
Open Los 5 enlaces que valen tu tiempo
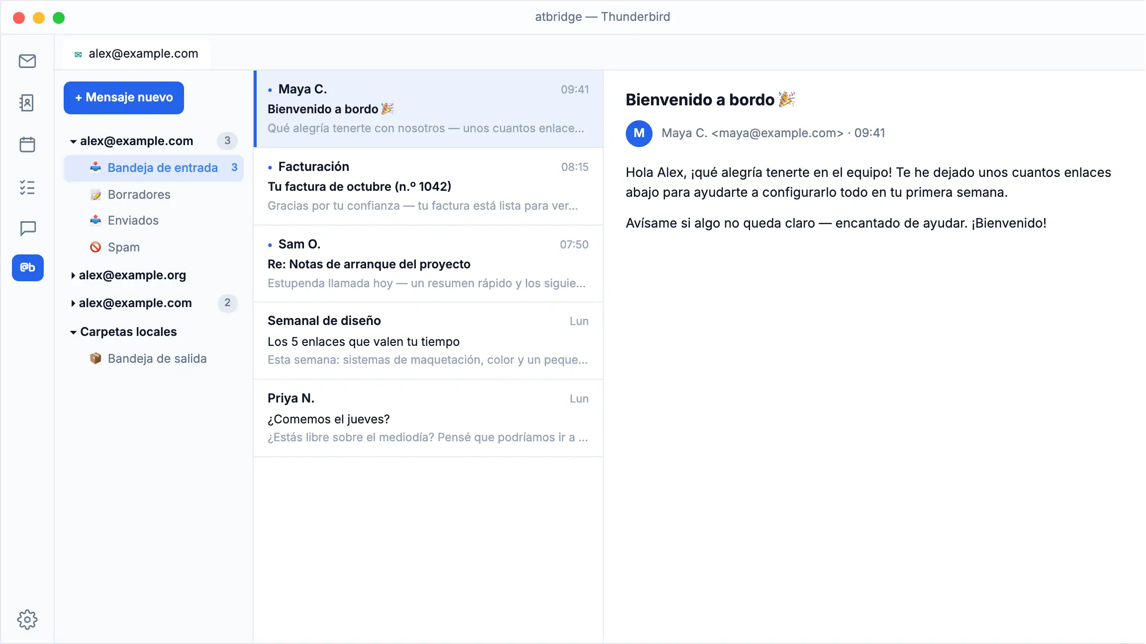pos(429,341)
